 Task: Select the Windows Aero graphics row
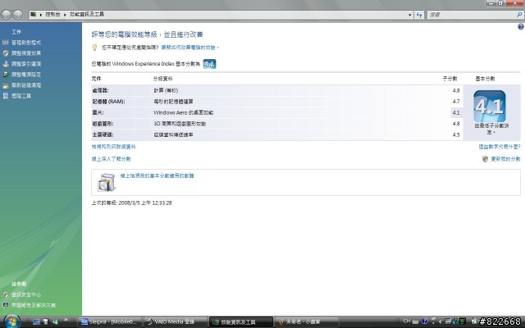277,112
